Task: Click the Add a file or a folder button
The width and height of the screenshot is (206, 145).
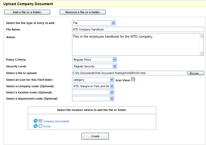Action: [27, 12]
